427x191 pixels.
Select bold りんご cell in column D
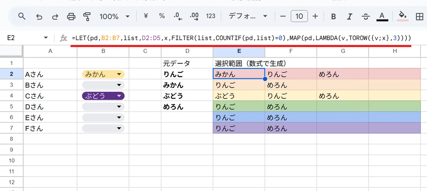[187, 74]
